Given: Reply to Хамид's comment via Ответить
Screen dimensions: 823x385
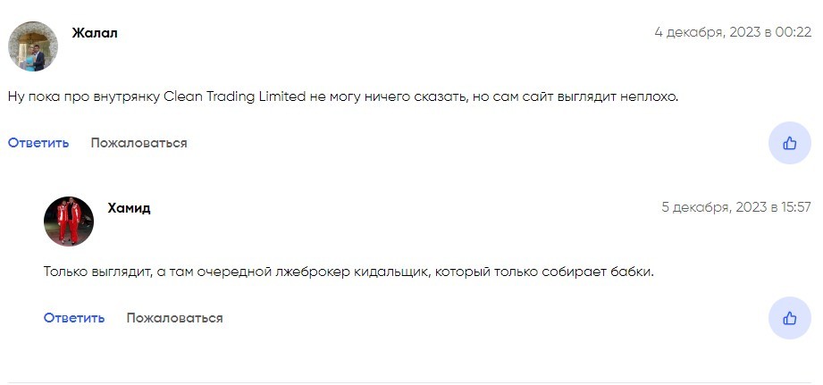Looking at the screenshot, I should 74,318.
